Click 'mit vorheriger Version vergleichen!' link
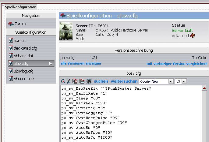Screen dimensions: 209x142 click(x=177, y=64)
